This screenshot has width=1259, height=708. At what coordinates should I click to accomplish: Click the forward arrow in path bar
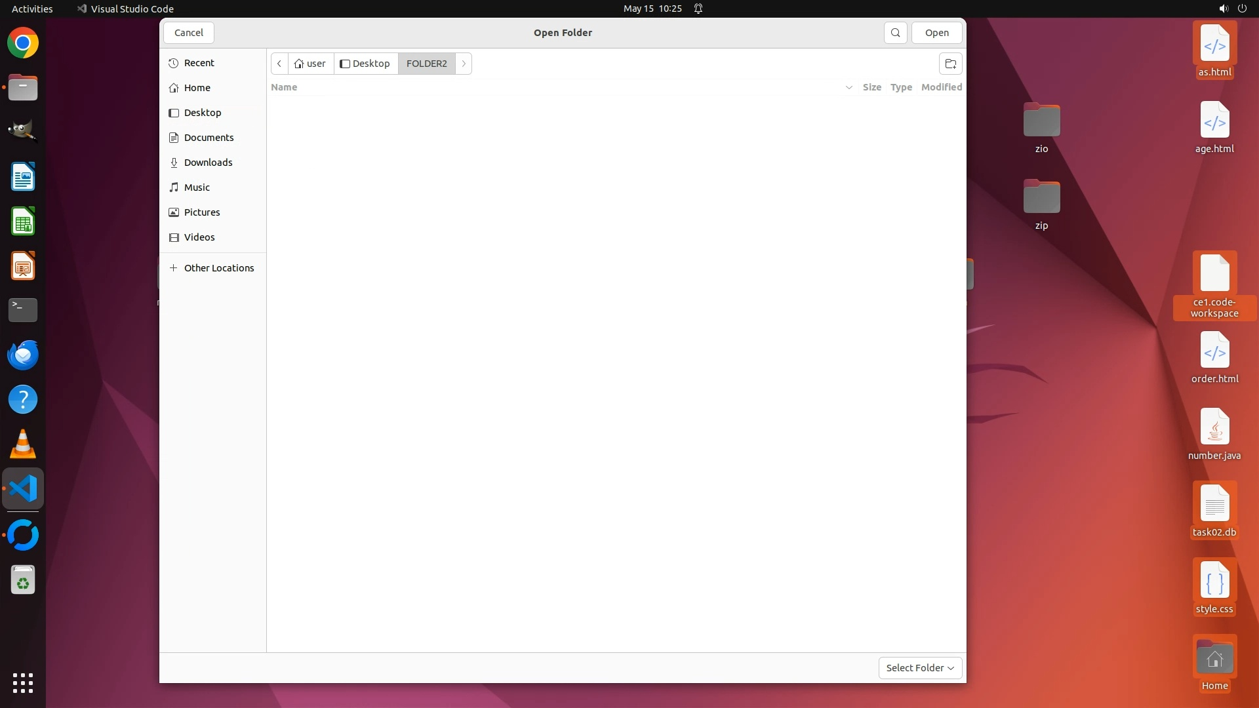point(464,64)
